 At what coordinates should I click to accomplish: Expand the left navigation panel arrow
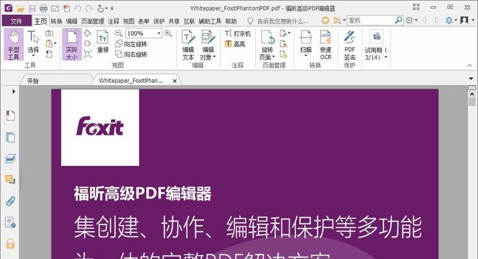click(x=14, y=91)
